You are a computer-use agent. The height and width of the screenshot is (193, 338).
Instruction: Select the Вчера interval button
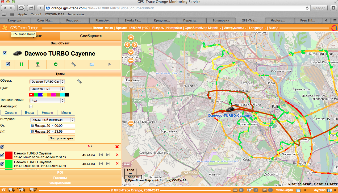click(x=30, y=113)
